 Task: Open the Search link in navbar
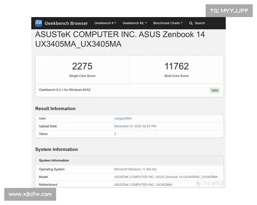click(x=200, y=23)
